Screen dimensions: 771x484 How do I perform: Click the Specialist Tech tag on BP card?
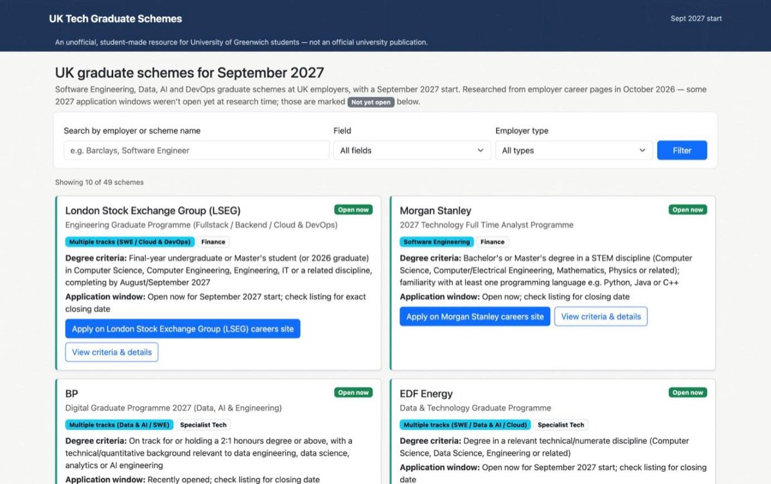pyautogui.click(x=203, y=425)
